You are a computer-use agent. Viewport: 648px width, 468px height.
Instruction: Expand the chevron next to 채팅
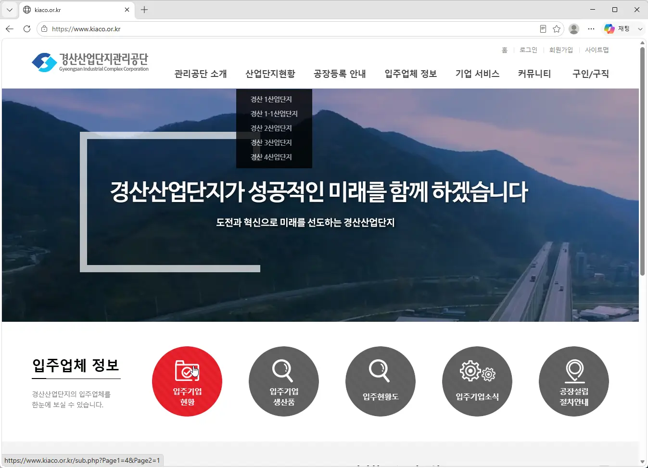pos(640,29)
